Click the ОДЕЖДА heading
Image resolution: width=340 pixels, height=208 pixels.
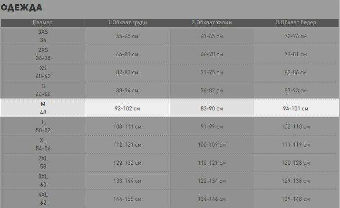[x=21, y=8]
